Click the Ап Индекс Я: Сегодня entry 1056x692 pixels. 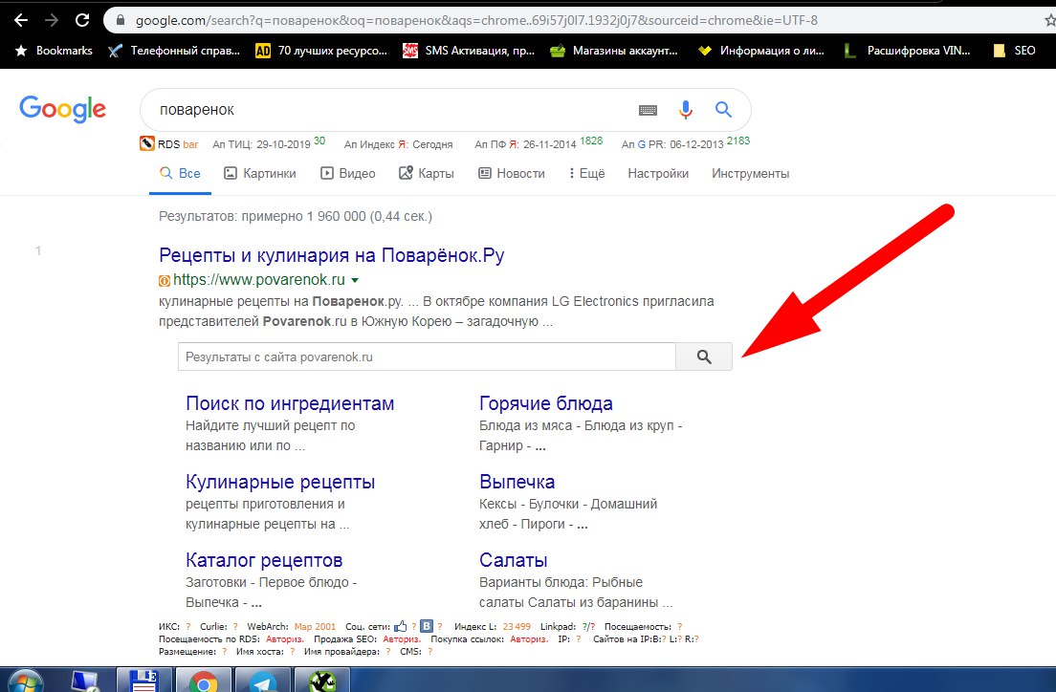click(x=398, y=144)
